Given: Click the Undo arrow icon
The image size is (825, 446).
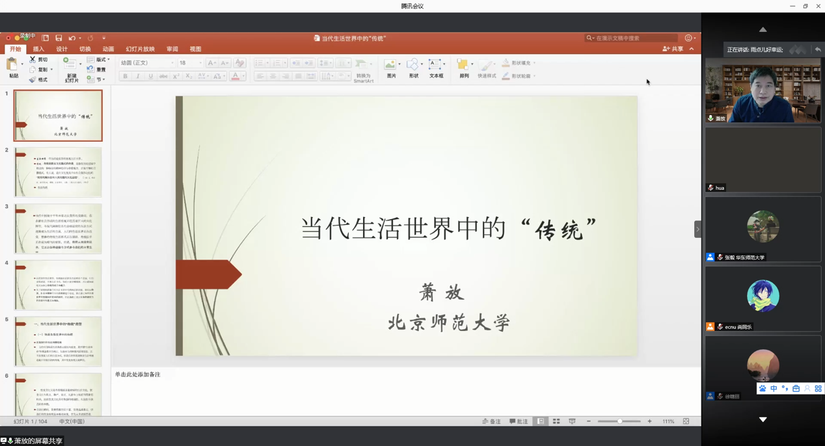Looking at the screenshot, I should (x=72, y=38).
